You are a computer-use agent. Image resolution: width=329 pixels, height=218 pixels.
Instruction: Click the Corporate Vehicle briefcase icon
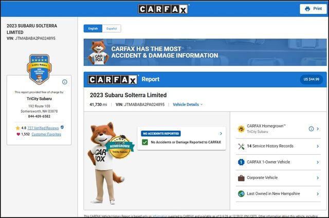(x=241, y=178)
